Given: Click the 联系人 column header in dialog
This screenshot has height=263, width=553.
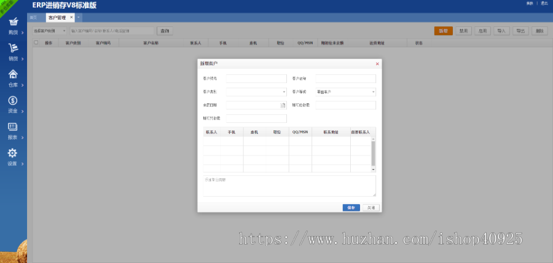Looking at the screenshot, I should pyautogui.click(x=211, y=132).
